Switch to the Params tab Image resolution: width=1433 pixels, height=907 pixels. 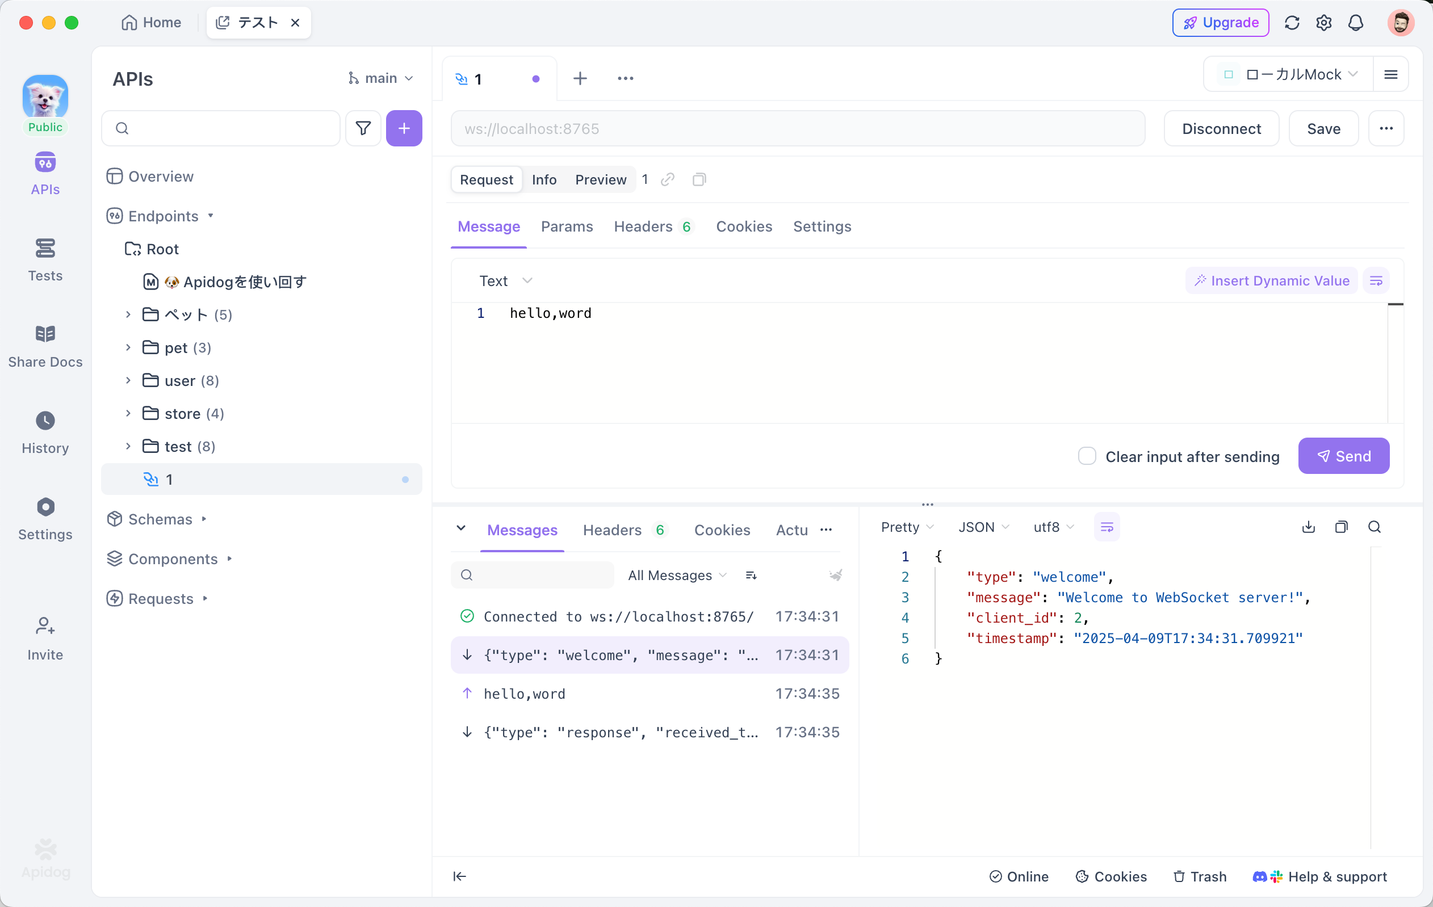tap(567, 226)
